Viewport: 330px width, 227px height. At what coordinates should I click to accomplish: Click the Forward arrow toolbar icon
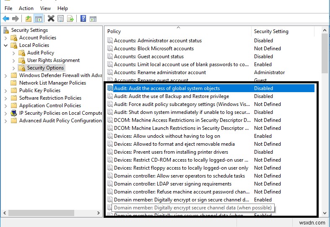pyautogui.click(x=16, y=19)
